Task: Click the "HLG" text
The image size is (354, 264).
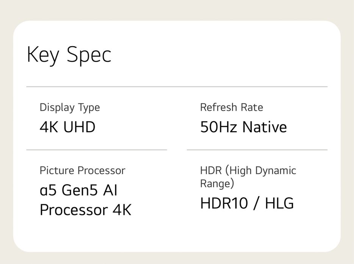Action: (279, 204)
